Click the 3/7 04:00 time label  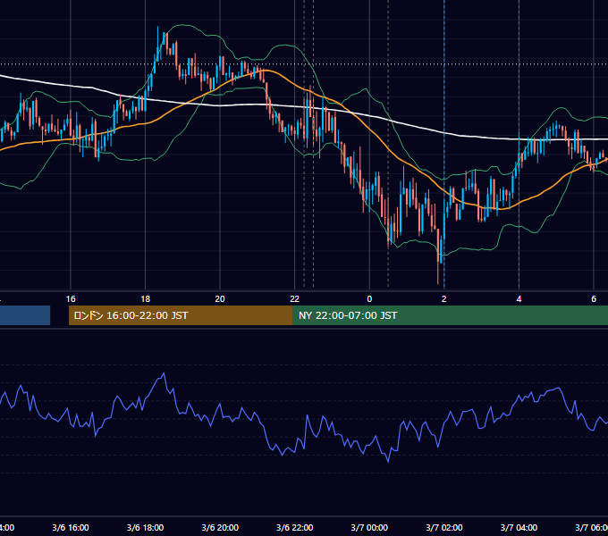pyautogui.click(x=519, y=527)
